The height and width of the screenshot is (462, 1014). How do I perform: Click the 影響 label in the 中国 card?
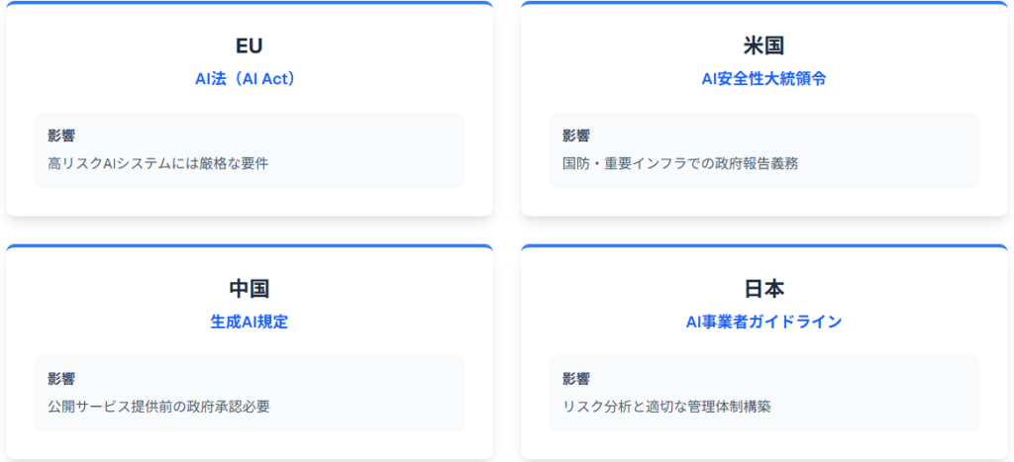click(61, 379)
